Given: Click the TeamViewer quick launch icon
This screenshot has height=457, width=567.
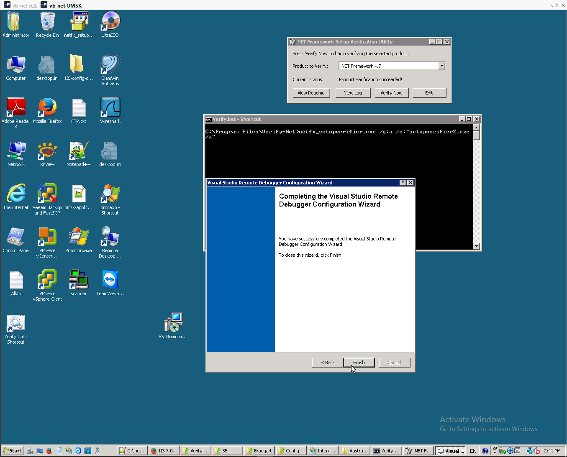Looking at the screenshot, I should pos(78,451).
